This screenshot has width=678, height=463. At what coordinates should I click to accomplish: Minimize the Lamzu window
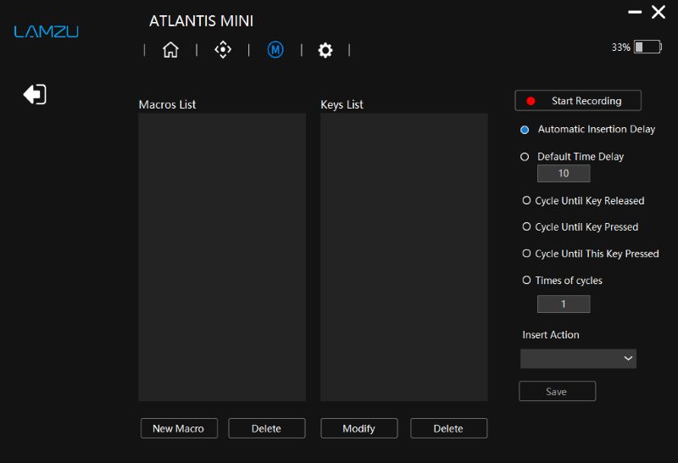click(x=634, y=12)
